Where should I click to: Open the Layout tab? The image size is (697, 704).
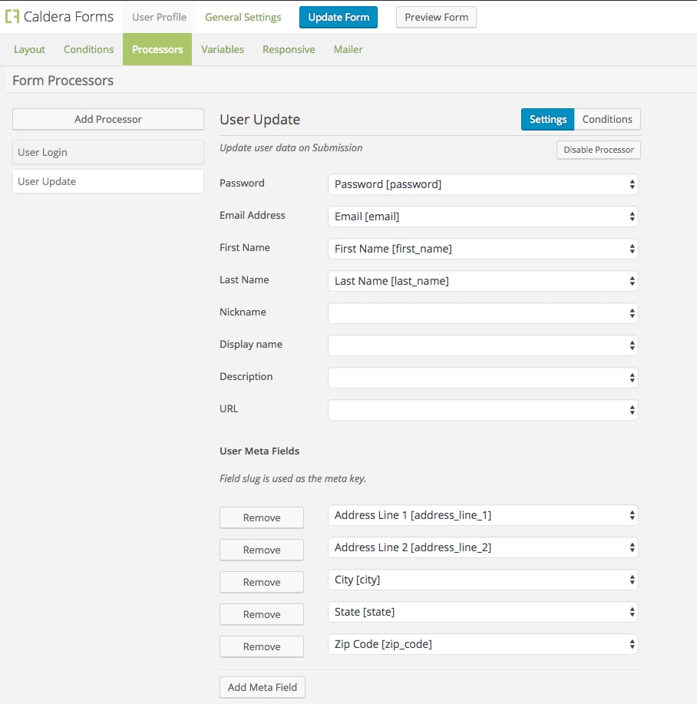click(29, 49)
